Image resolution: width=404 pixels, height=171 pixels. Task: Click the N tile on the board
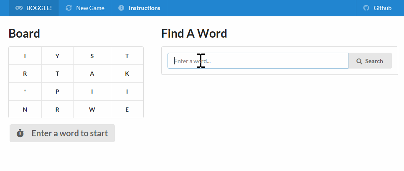(x=25, y=110)
